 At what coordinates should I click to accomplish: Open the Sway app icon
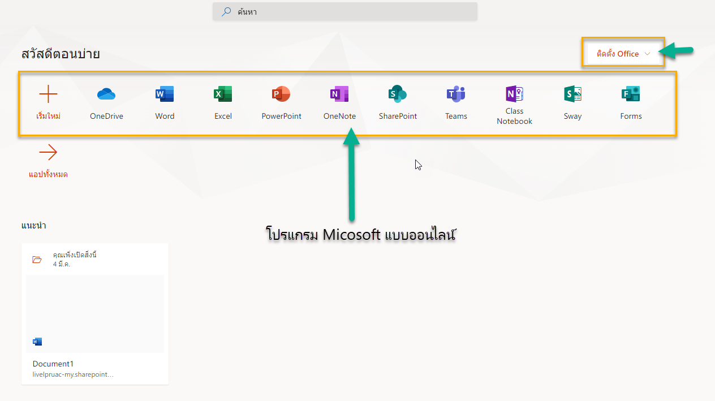point(572,94)
